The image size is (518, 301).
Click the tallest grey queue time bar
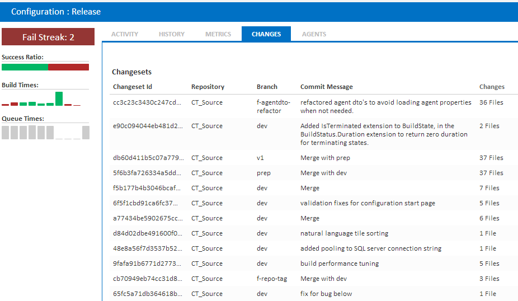32,132
